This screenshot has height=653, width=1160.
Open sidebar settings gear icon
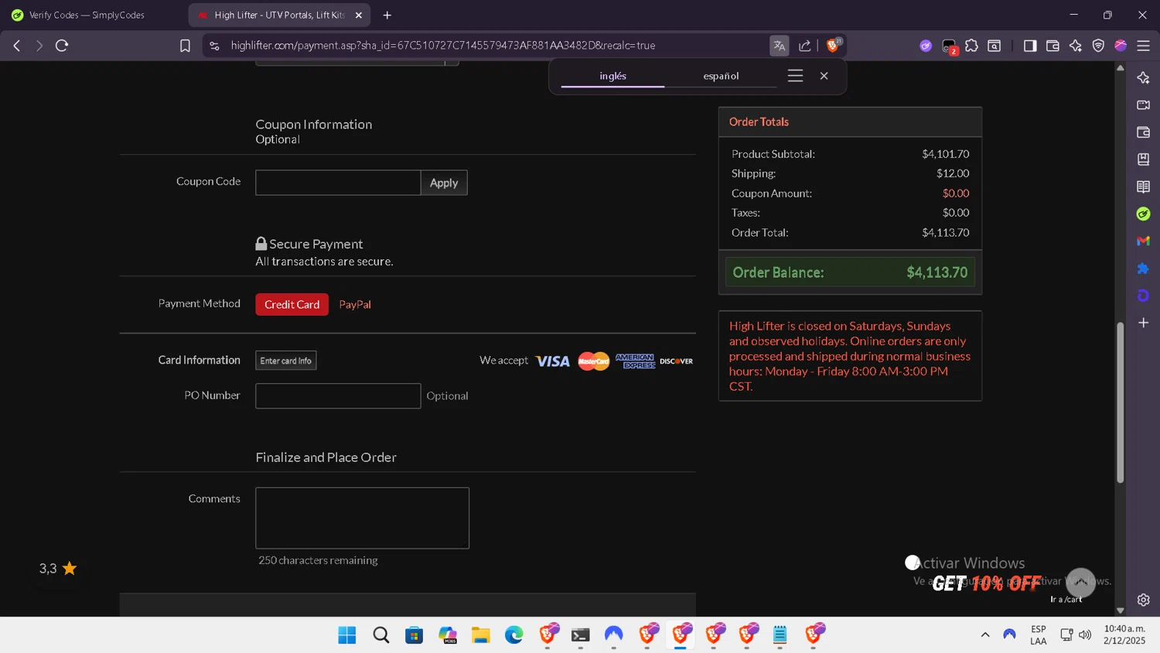(x=1143, y=600)
